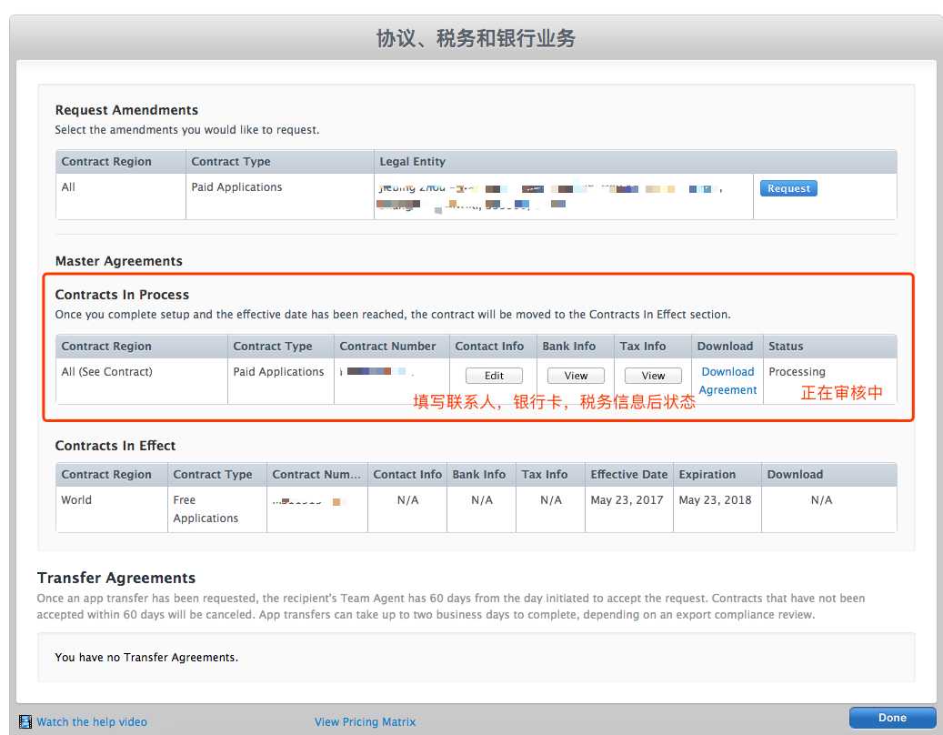Click 'Paid Applications' in the Request Amendments table
This screenshot has width=943, height=735.
[236, 187]
